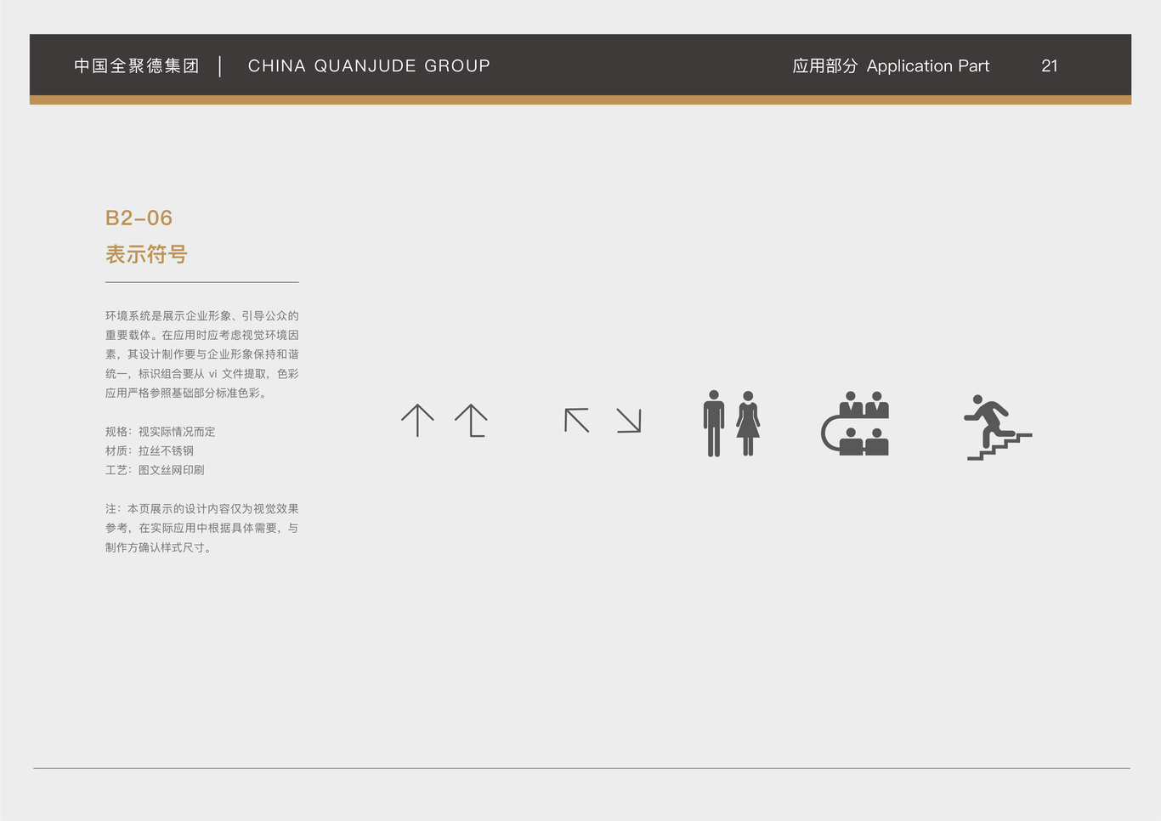Click the running-up-stairs exit icon
1161x821 pixels.
[x=998, y=427]
